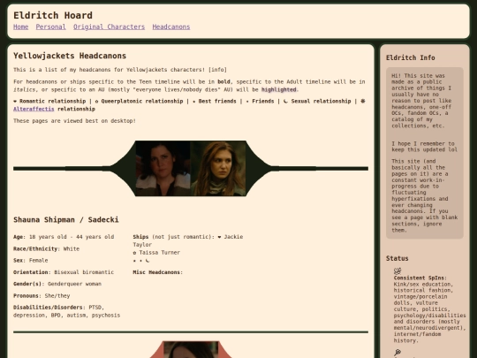Navigate to Headcanons page

(x=171, y=27)
